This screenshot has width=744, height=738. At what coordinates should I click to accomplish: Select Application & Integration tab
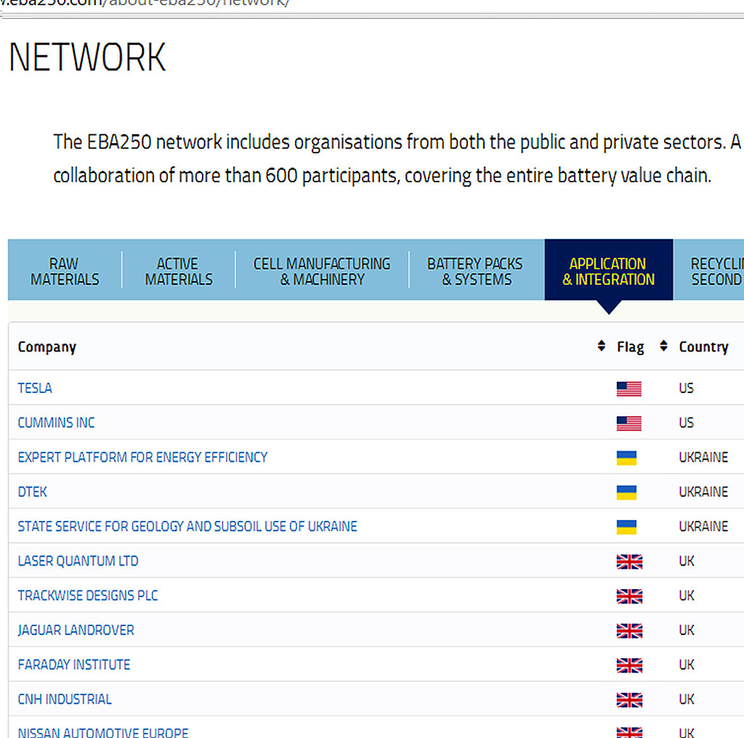click(608, 271)
